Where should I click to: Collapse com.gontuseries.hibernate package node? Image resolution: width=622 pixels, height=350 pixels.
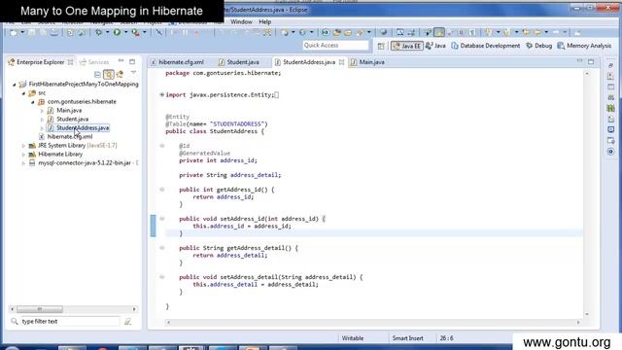33,102
